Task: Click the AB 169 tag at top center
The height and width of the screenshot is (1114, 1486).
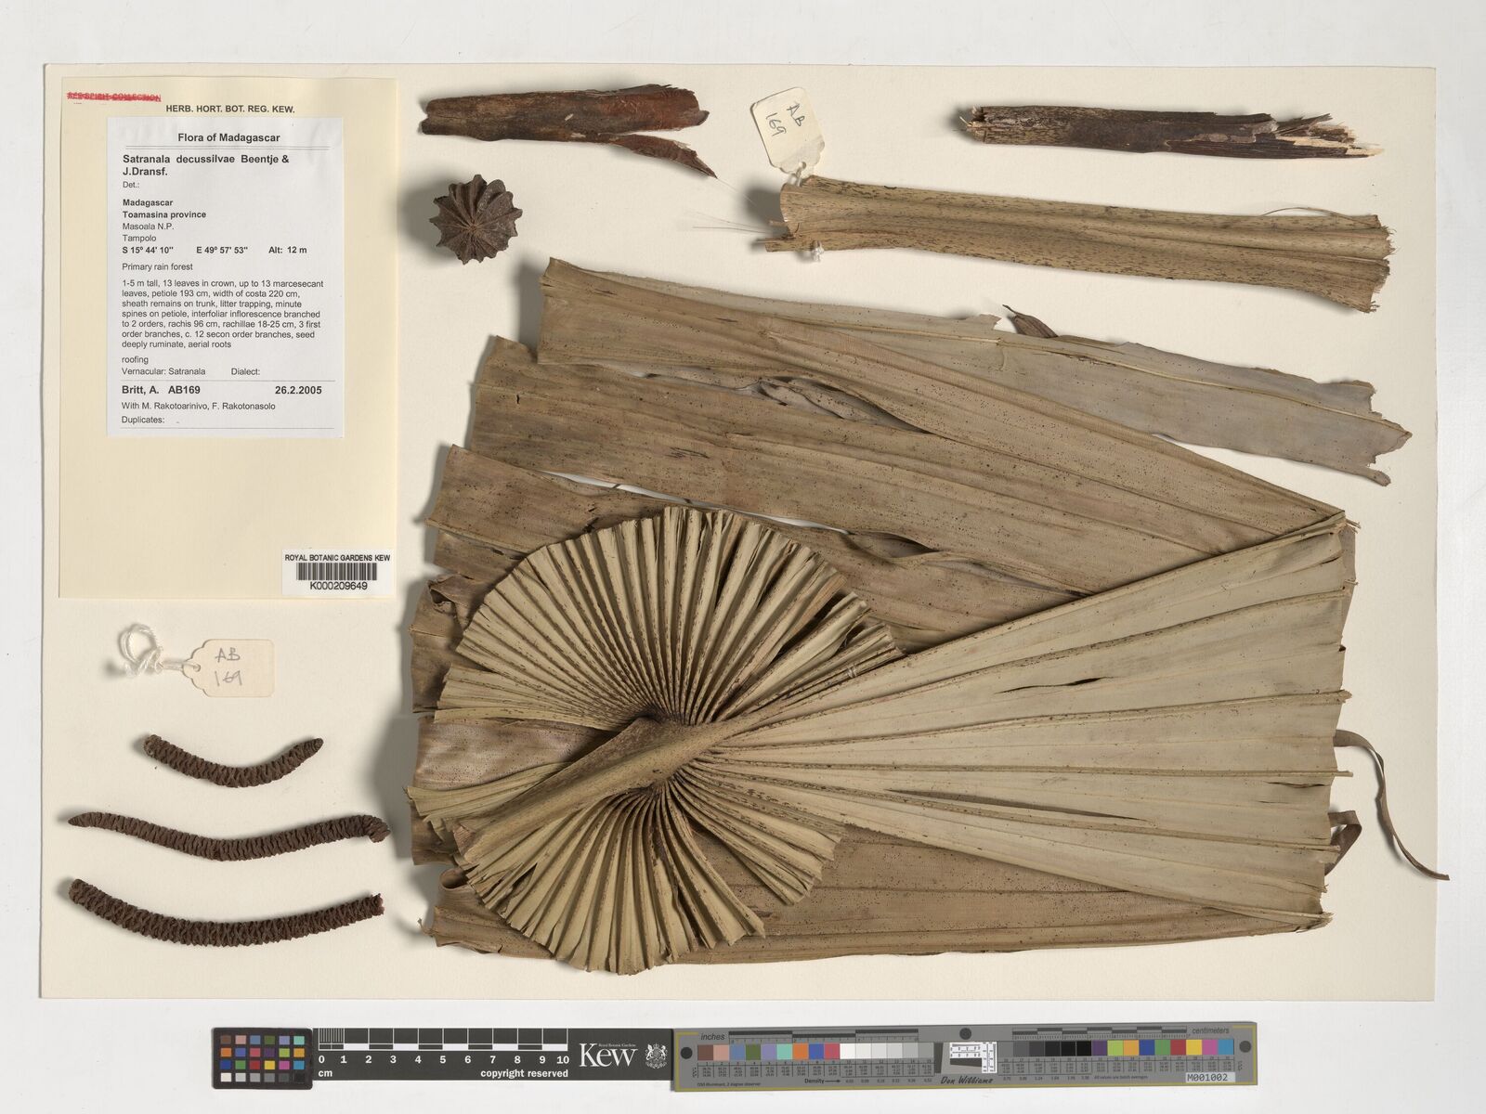Action: pyautogui.click(x=788, y=128)
